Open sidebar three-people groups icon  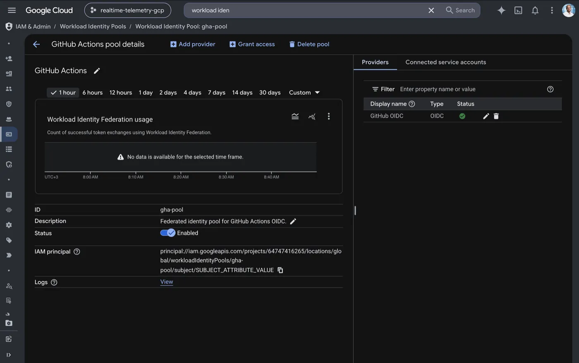pos(9,89)
